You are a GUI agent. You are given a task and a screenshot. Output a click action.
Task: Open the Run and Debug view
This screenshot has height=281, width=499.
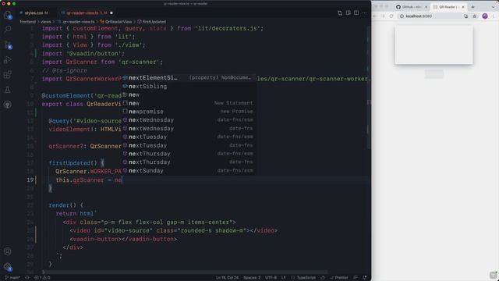click(8, 59)
